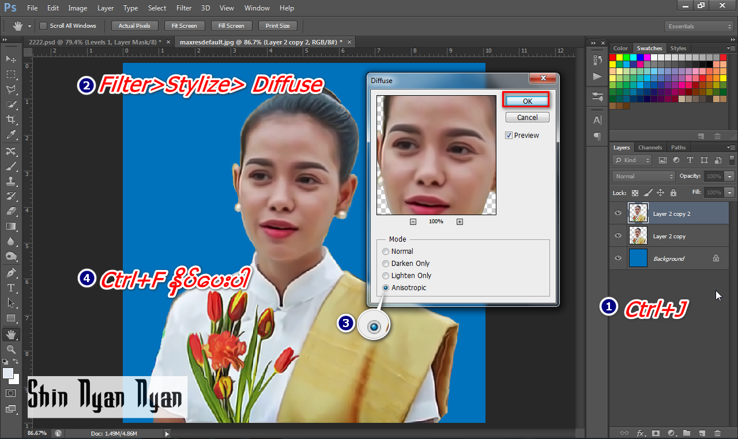738x439 pixels.
Task: Open Swatches panel options menu
Action: [731, 48]
